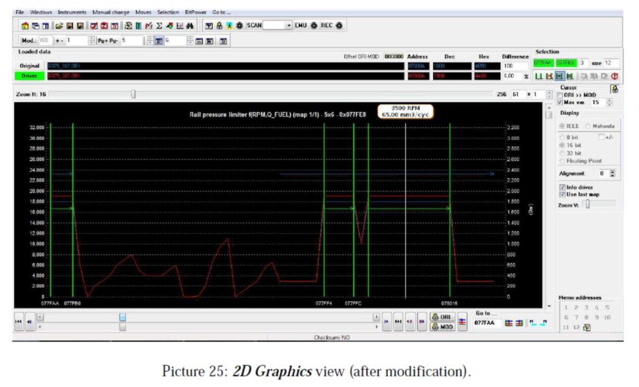Open the BitPower menu
The width and height of the screenshot is (639, 387).
pyautogui.click(x=195, y=12)
